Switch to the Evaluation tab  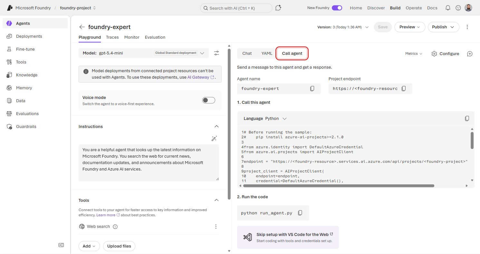click(x=155, y=37)
